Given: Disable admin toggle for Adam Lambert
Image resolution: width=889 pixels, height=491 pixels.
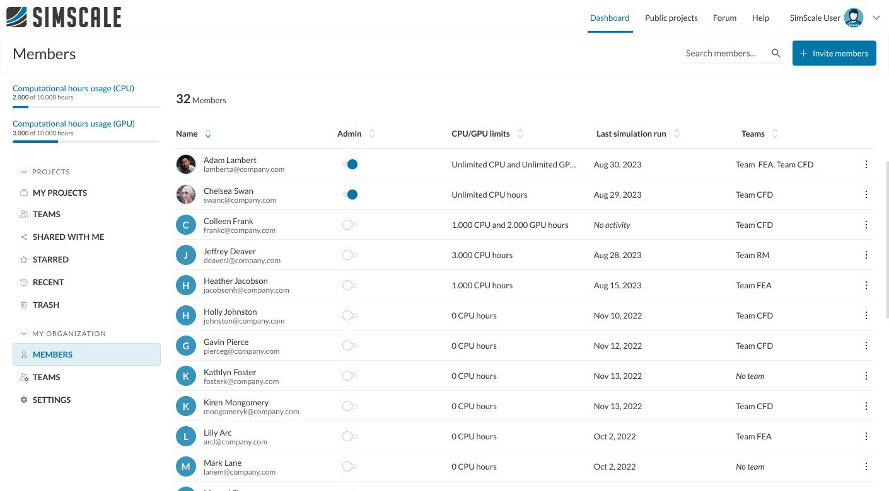Looking at the screenshot, I should (x=350, y=164).
